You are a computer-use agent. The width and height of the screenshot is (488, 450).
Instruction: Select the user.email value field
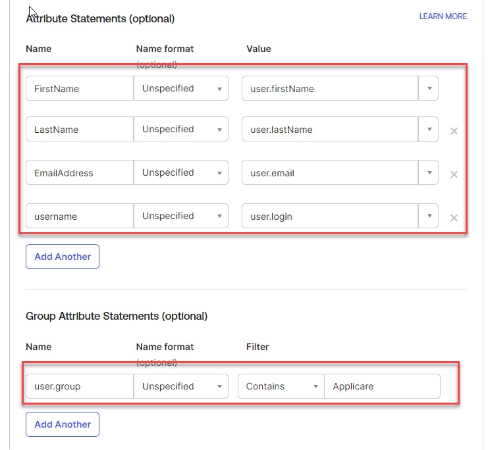(329, 173)
